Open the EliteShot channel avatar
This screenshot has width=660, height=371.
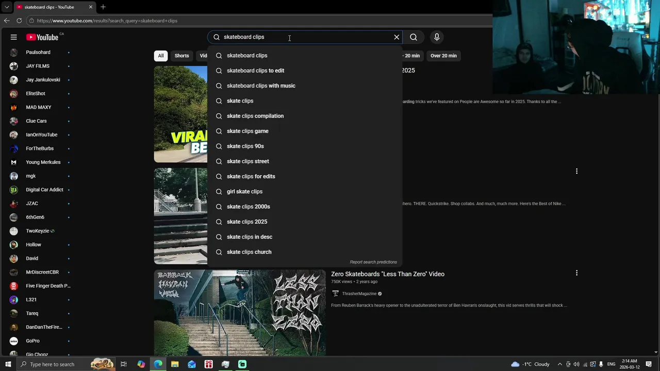(x=14, y=94)
